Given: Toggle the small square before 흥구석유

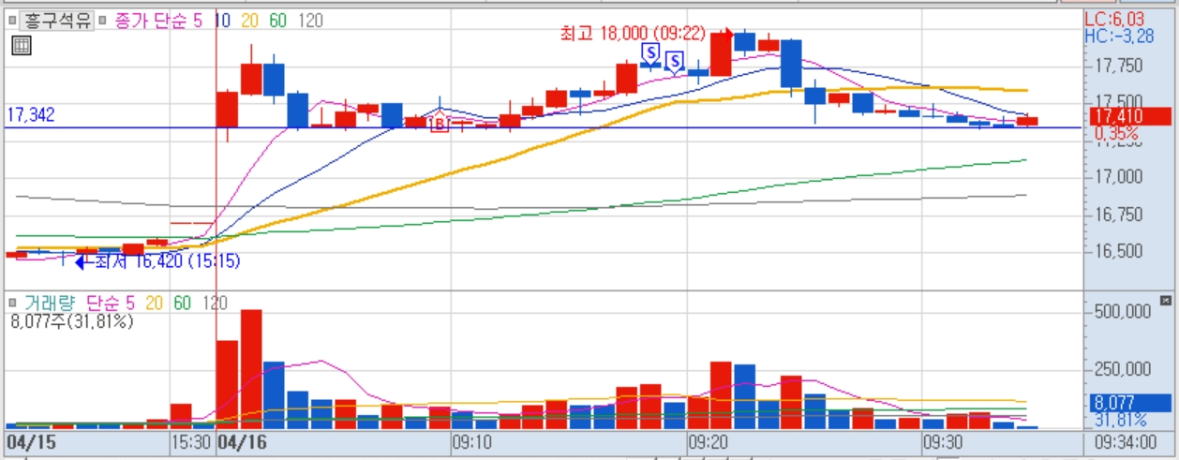Looking at the screenshot, I should (12, 20).
